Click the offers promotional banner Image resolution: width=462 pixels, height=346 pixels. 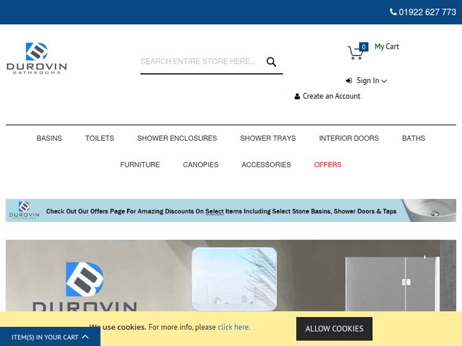point(231,210)
